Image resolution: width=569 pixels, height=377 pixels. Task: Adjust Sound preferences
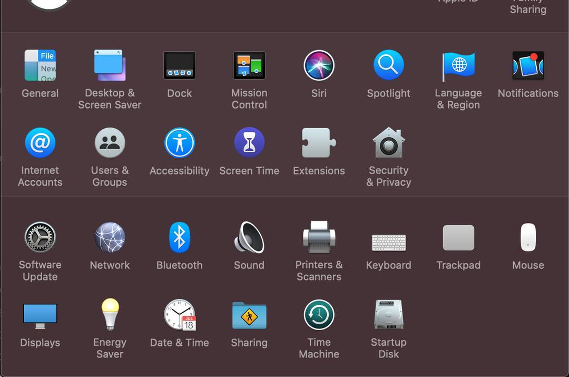pyautogui.click(x=249, y=237)
